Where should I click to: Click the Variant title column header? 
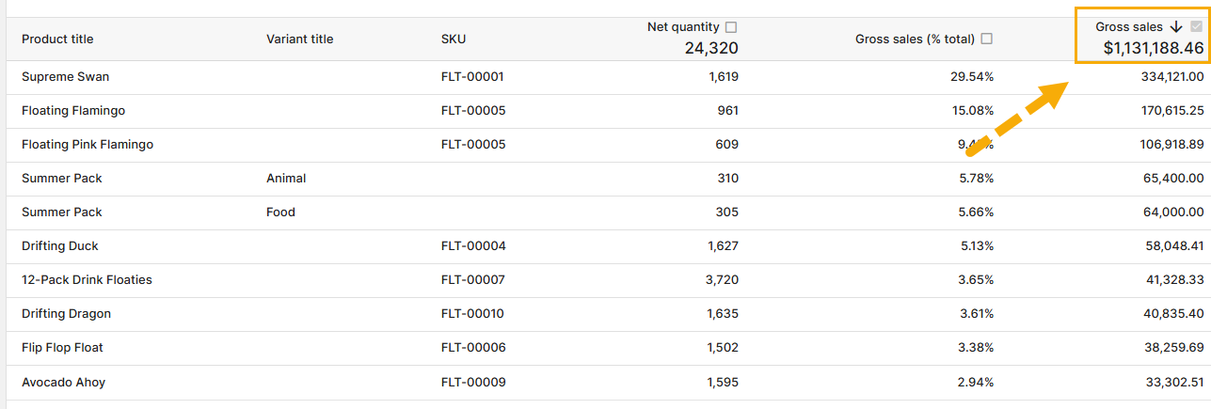click(299, 39)
